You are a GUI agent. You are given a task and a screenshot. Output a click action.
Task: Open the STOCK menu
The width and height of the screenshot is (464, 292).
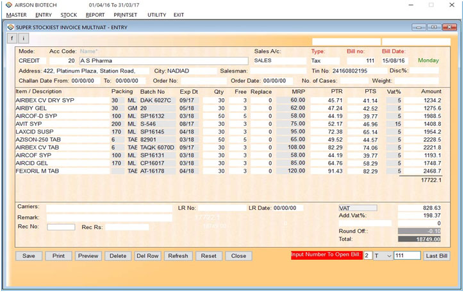tap(69, 15)
